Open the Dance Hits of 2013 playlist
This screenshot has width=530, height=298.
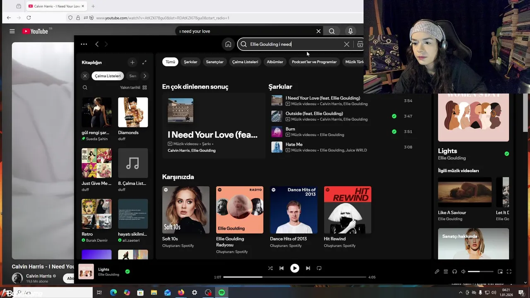[x=294, y=217]
